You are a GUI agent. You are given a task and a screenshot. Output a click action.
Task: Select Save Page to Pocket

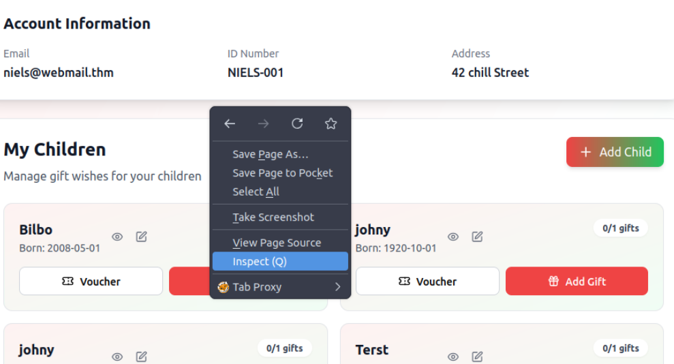click(282, 173)
